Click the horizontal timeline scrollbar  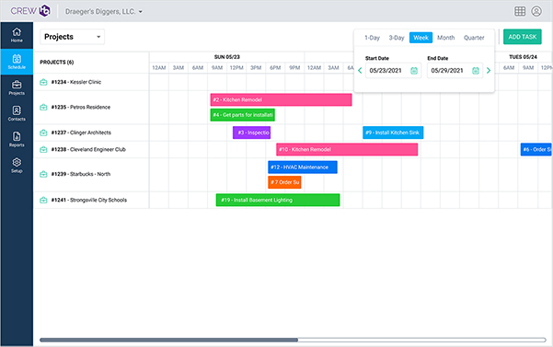click(293, 340)
